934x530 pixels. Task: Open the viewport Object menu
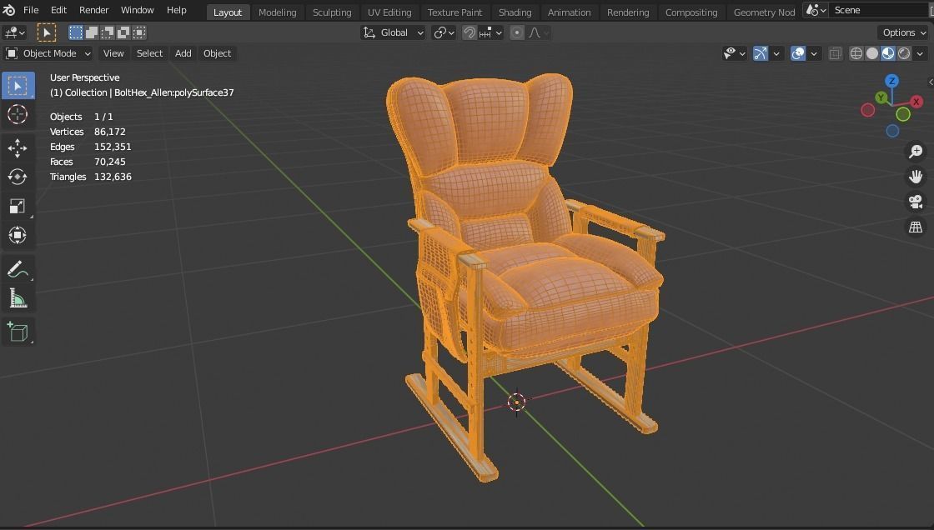[x=217, y=53]
